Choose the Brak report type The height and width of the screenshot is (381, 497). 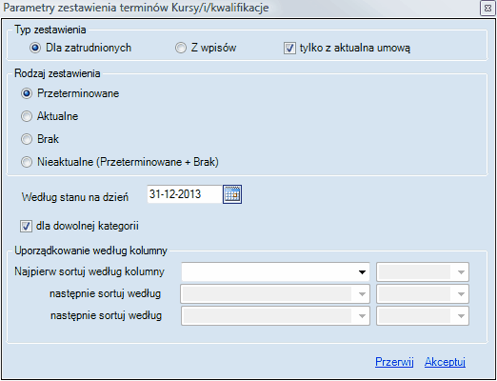(x=40, y=139)
